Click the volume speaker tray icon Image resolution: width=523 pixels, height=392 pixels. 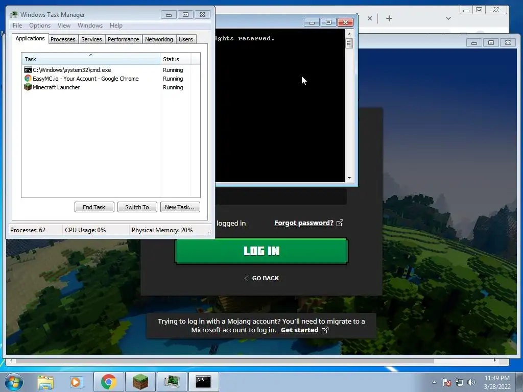pyautogui.click(x=471, y=382)
